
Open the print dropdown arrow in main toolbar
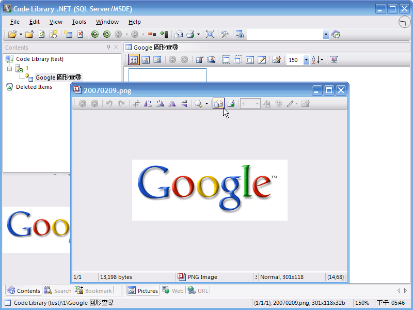click(198, 34)
